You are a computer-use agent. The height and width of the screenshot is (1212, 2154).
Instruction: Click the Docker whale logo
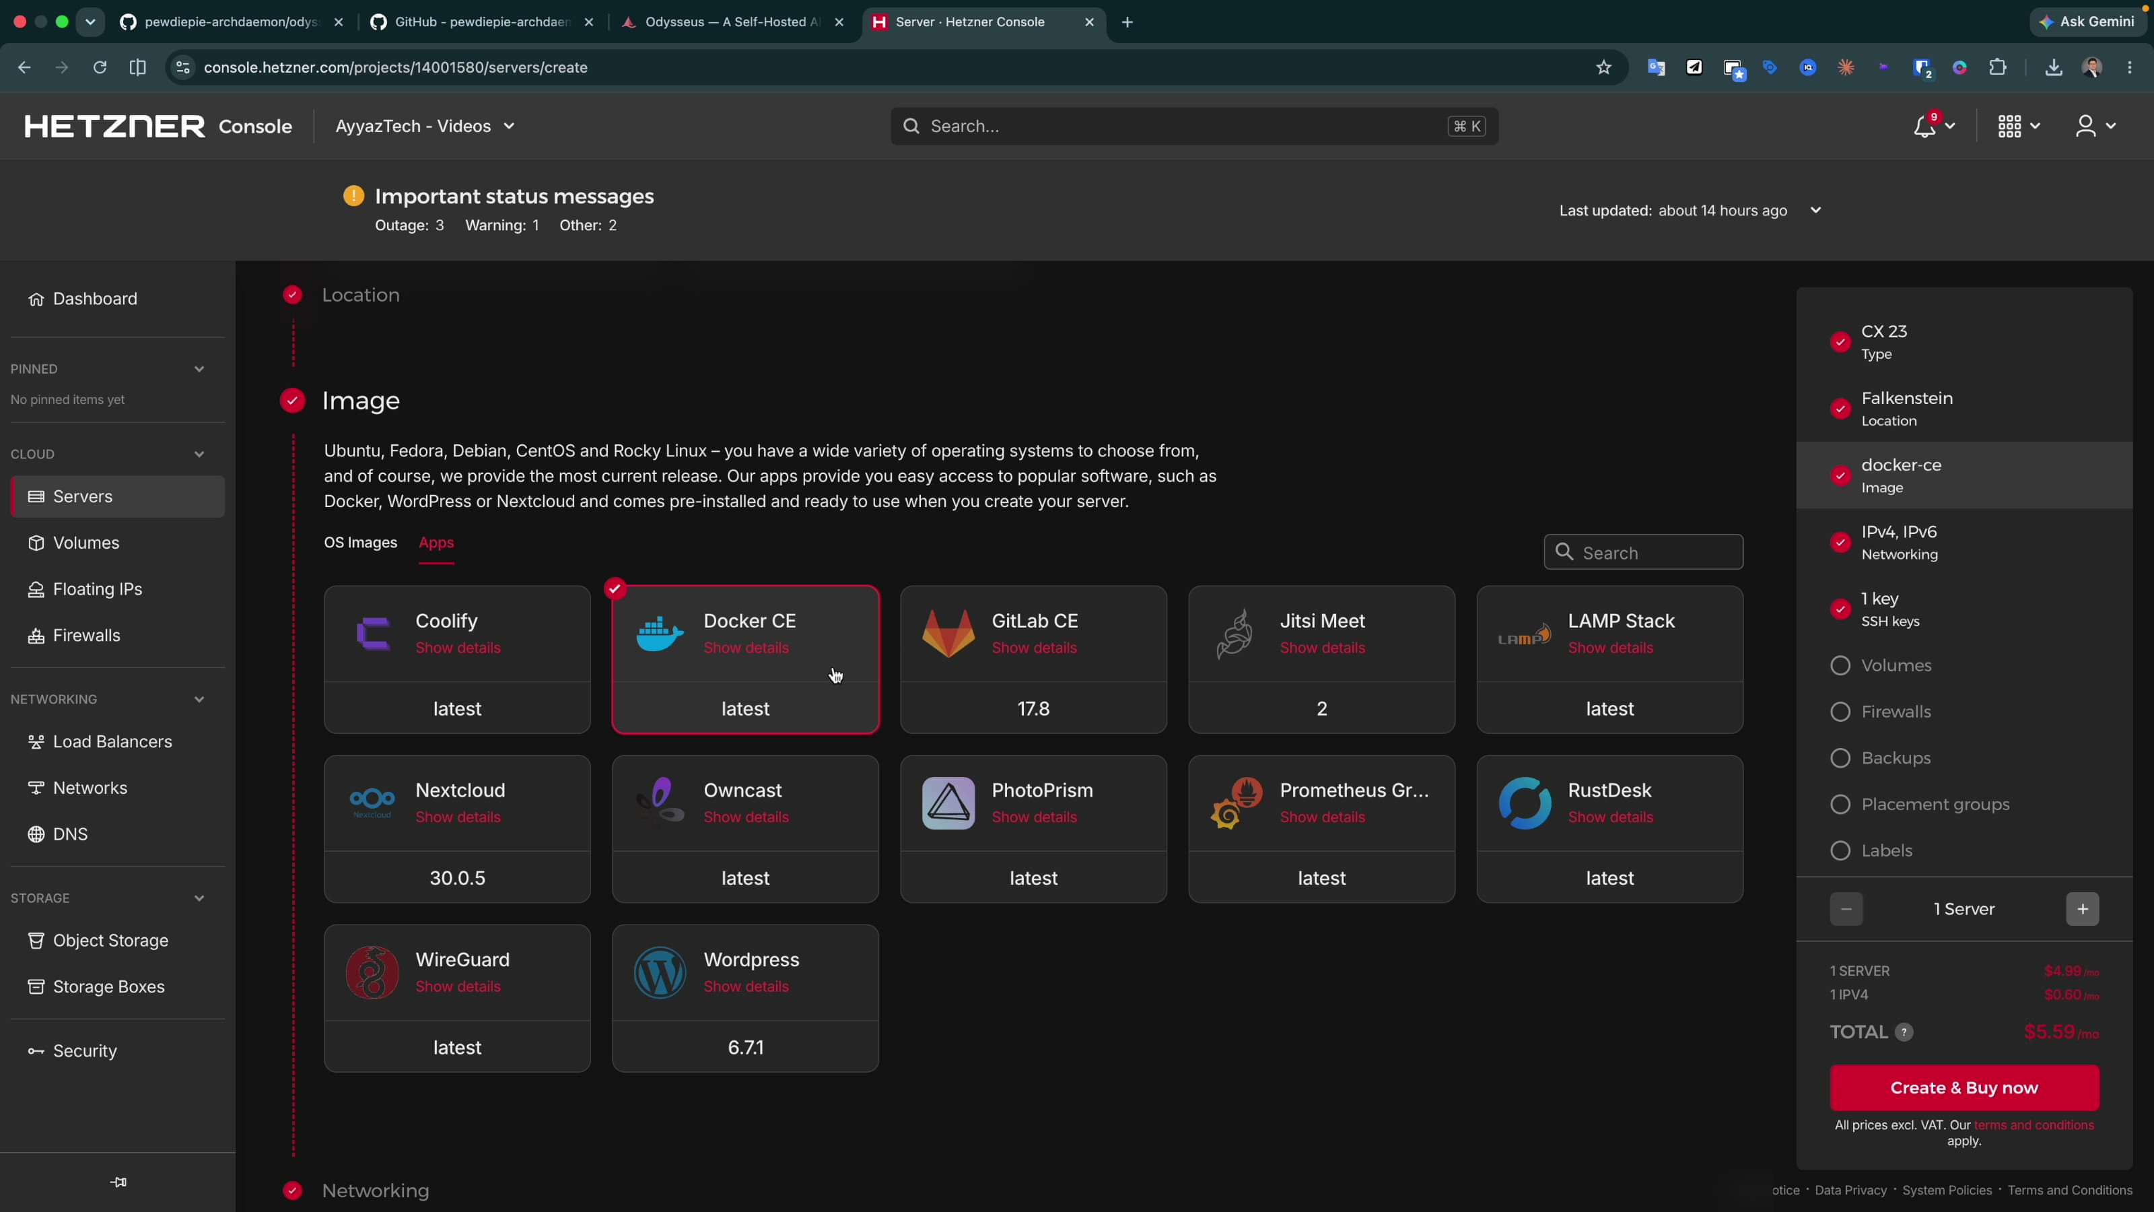pyautogui.click(x=660, y=634)
